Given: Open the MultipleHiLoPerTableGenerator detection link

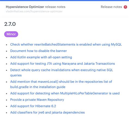Looking at the screenshot, I should pyautogui.click(x=65, y=93).
